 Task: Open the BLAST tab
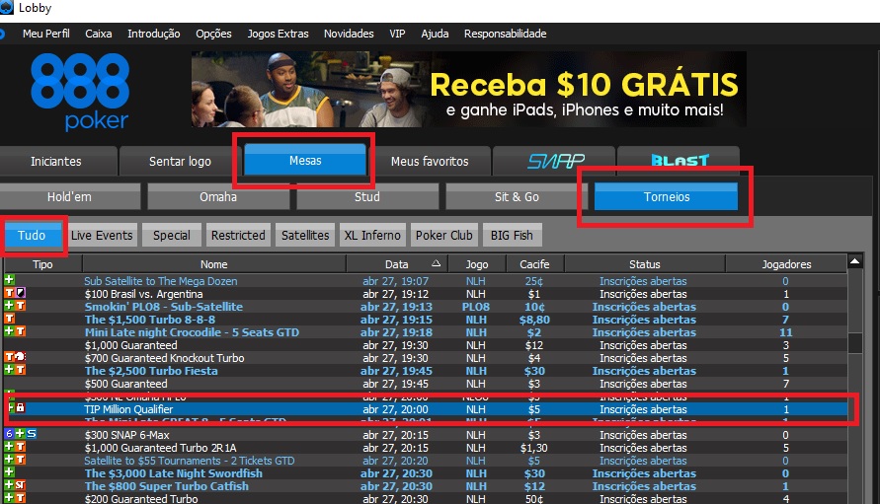pos(680,161)
